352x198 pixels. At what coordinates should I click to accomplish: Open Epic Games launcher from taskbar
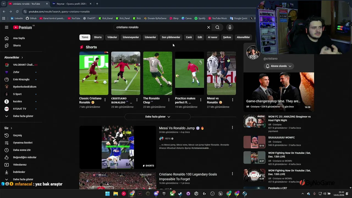[164, 194]
